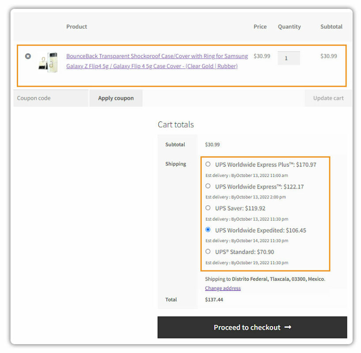Click the Price column header
Image resolution: width=361 pixels, height=353 pixels.
[260, 27]
